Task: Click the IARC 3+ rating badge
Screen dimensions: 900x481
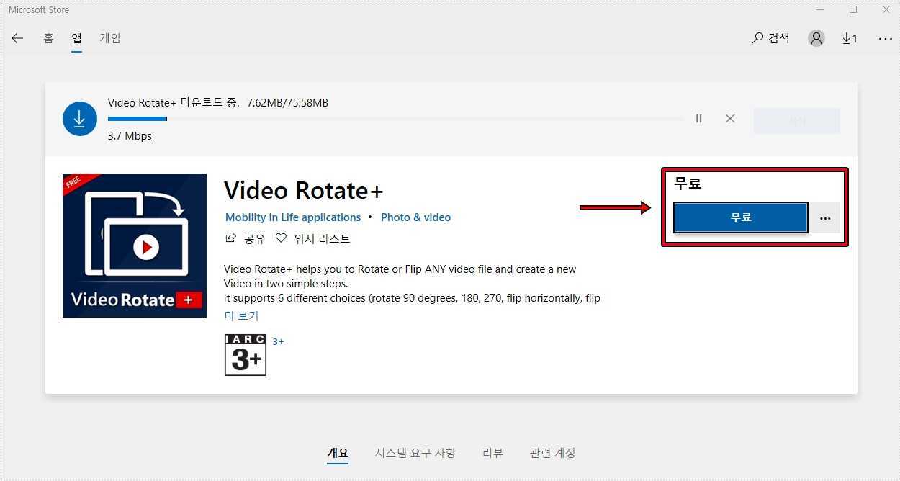Action: [246, 355]
